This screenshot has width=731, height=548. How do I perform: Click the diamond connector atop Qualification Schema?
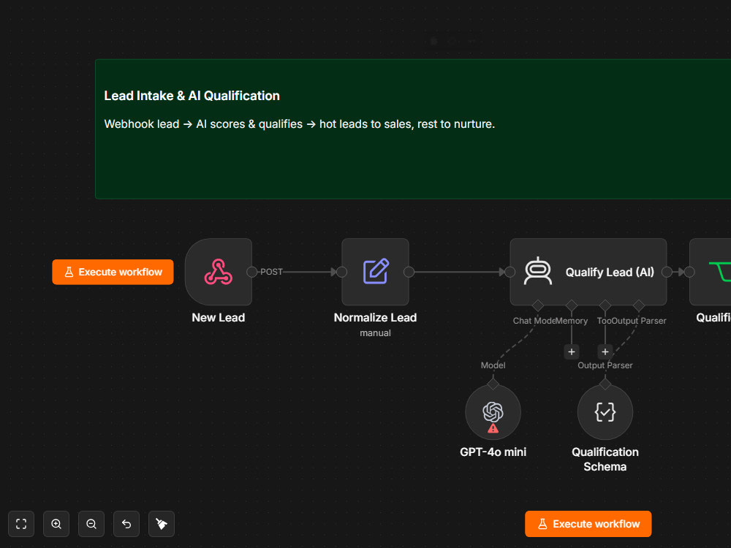click(x=605, y=384)
